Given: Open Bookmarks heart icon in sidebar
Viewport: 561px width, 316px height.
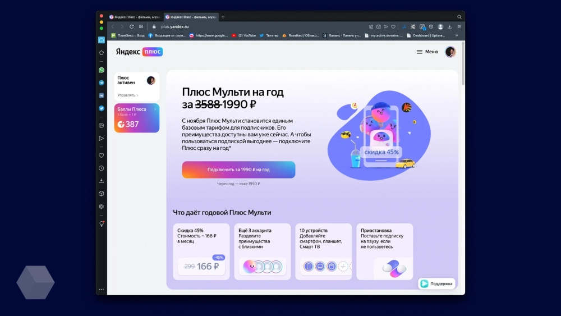Looking at the screenshot, I should 102,155.
